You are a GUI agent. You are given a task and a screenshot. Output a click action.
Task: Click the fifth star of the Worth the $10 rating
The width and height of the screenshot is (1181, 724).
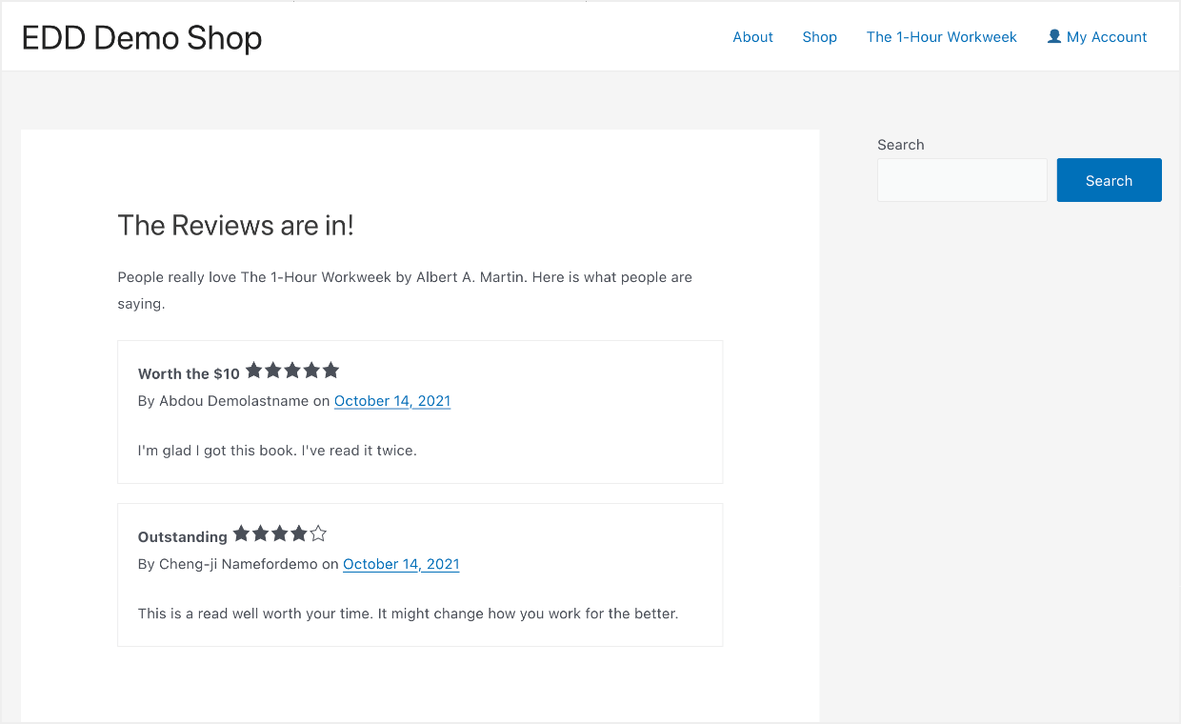tap(330, 371)
